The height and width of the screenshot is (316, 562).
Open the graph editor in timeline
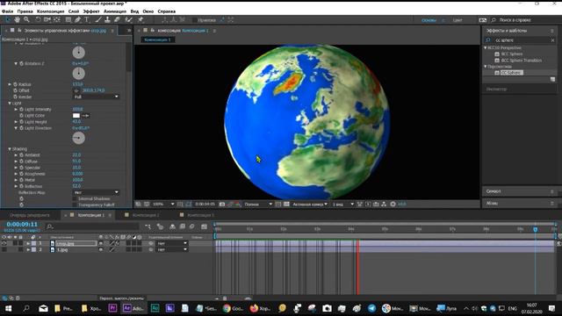pyautogui.click(x=204, y=226)
